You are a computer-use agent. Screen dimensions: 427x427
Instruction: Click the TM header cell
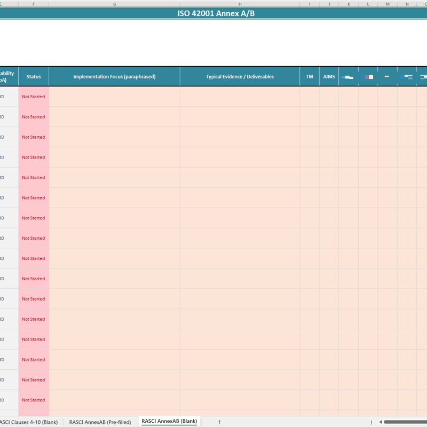click(309, 76)
